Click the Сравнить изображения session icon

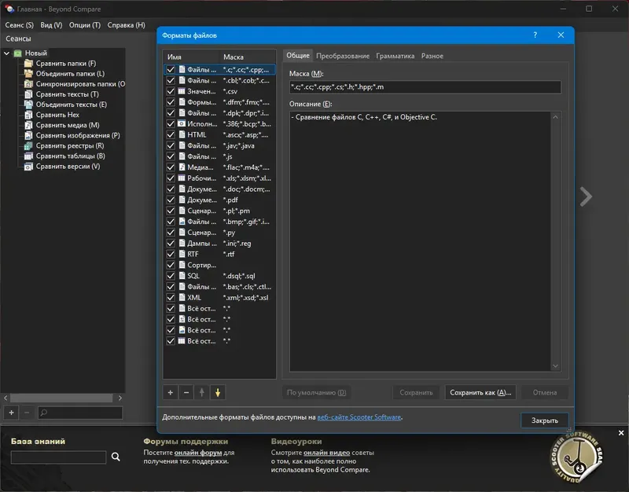[x=28, y=135]
